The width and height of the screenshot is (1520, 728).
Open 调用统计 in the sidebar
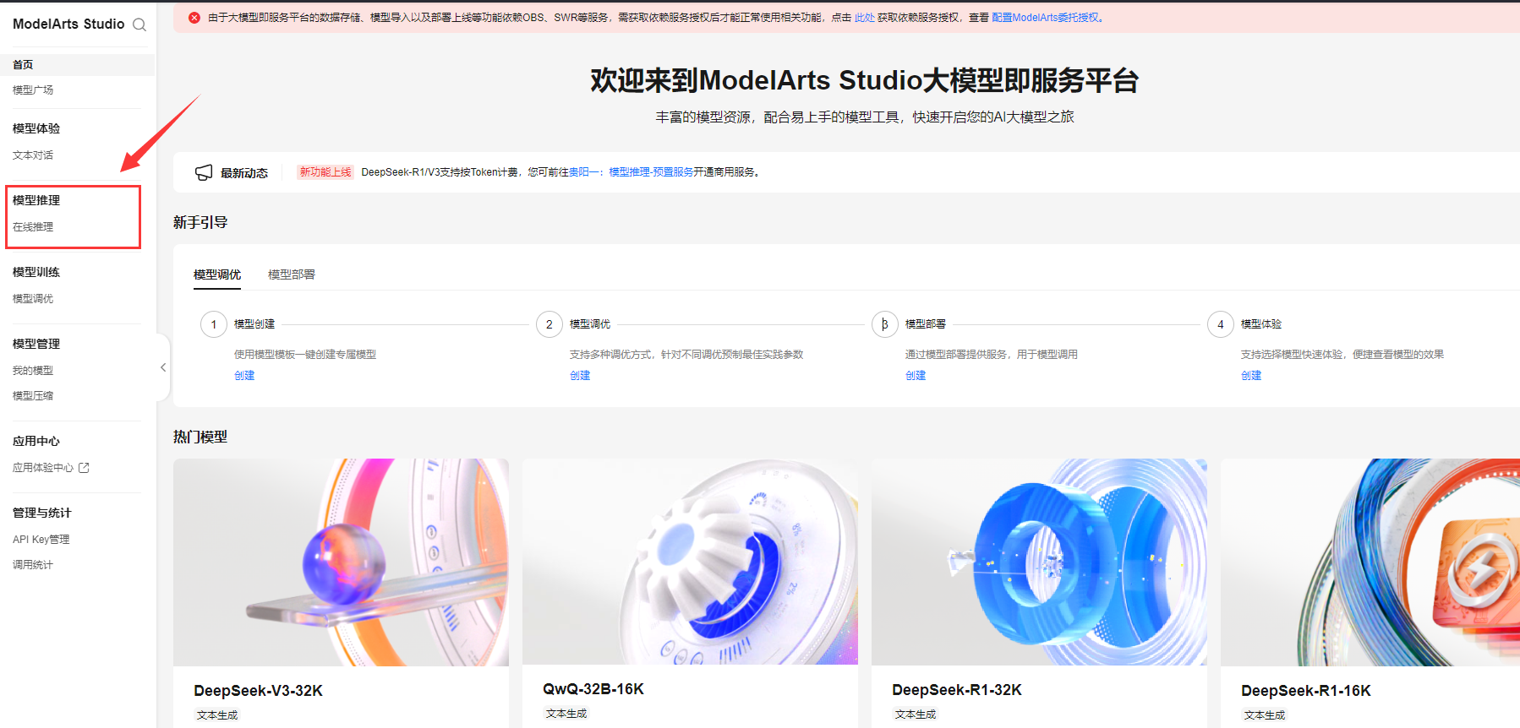[33, 565]
